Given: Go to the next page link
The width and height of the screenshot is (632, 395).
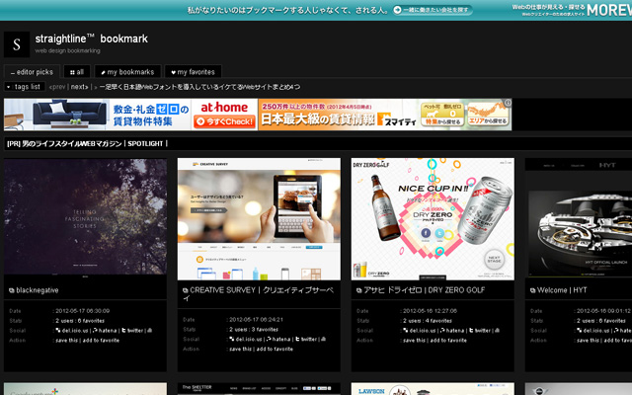Looking at the screenshot, I should coord(79,87).
